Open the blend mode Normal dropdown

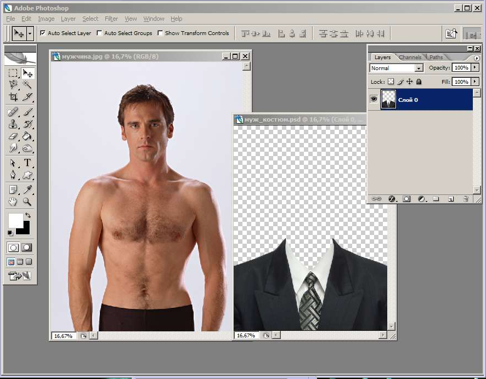point(419,68)
